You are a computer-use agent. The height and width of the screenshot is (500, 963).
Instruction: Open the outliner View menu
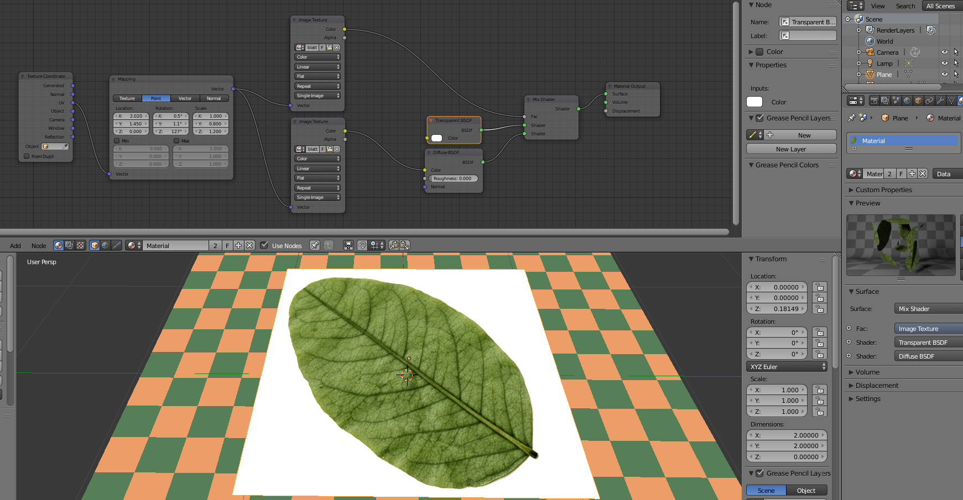pyautogui.click(x=878, y=6)
